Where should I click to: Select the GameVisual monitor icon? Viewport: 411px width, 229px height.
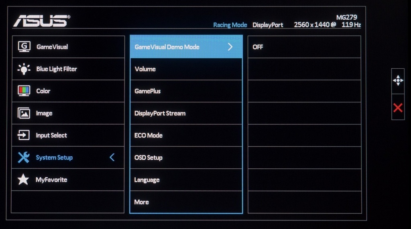coord(24,47)
